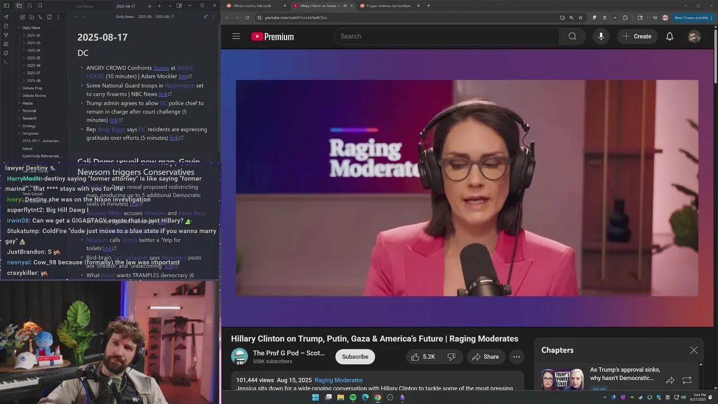Open a new Chrome tab
Image resolution: width=718 pixels, height=404 pixels.
click(429, 6)
